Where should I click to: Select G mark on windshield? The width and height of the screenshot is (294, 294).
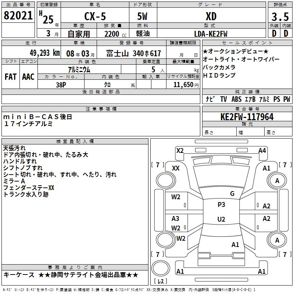[x=232, y=194]
